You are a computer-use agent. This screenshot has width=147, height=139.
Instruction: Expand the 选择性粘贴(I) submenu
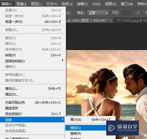(x=33, y=61)
